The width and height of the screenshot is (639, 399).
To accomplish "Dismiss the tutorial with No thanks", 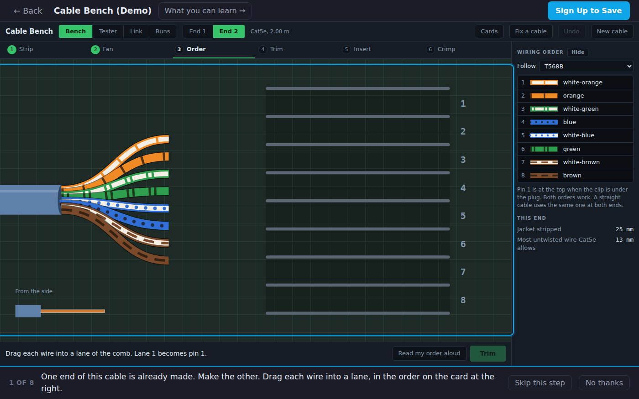I will (x=604, y=383).
